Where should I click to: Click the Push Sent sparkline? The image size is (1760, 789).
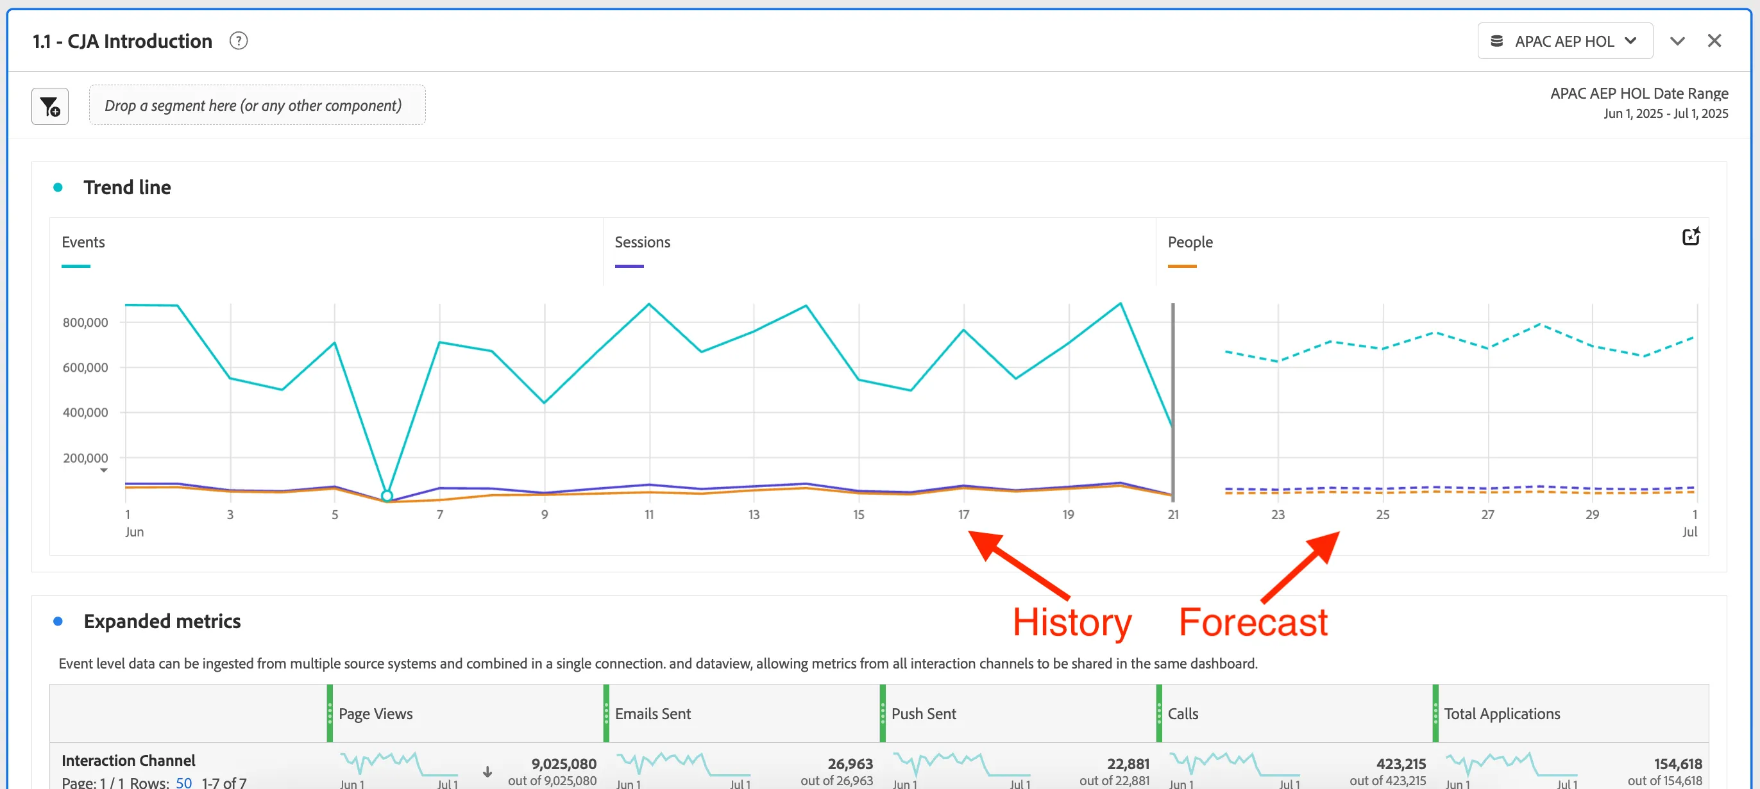[x=961, y=765]
